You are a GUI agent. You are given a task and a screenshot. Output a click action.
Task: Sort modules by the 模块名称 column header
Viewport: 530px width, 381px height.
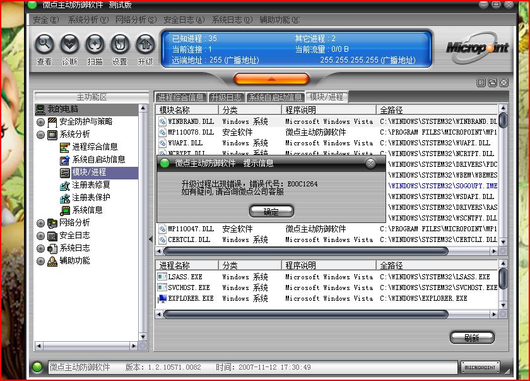(187, 110)
